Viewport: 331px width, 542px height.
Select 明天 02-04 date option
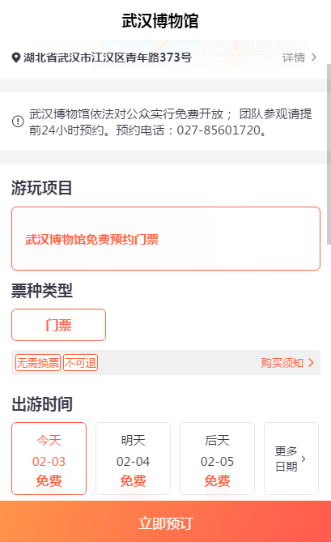[134, 459]
